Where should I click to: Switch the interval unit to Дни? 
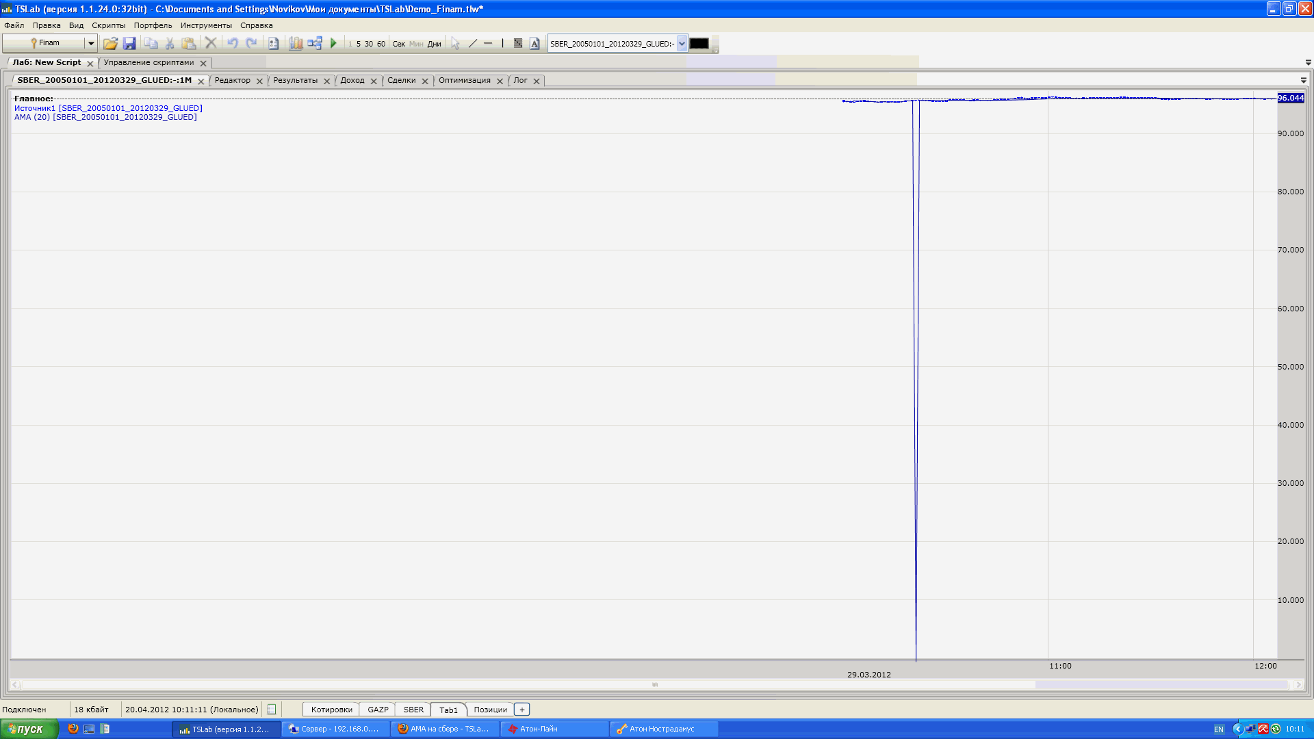click(435, 44)
